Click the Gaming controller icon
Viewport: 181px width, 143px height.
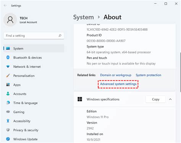click(8, 112)
